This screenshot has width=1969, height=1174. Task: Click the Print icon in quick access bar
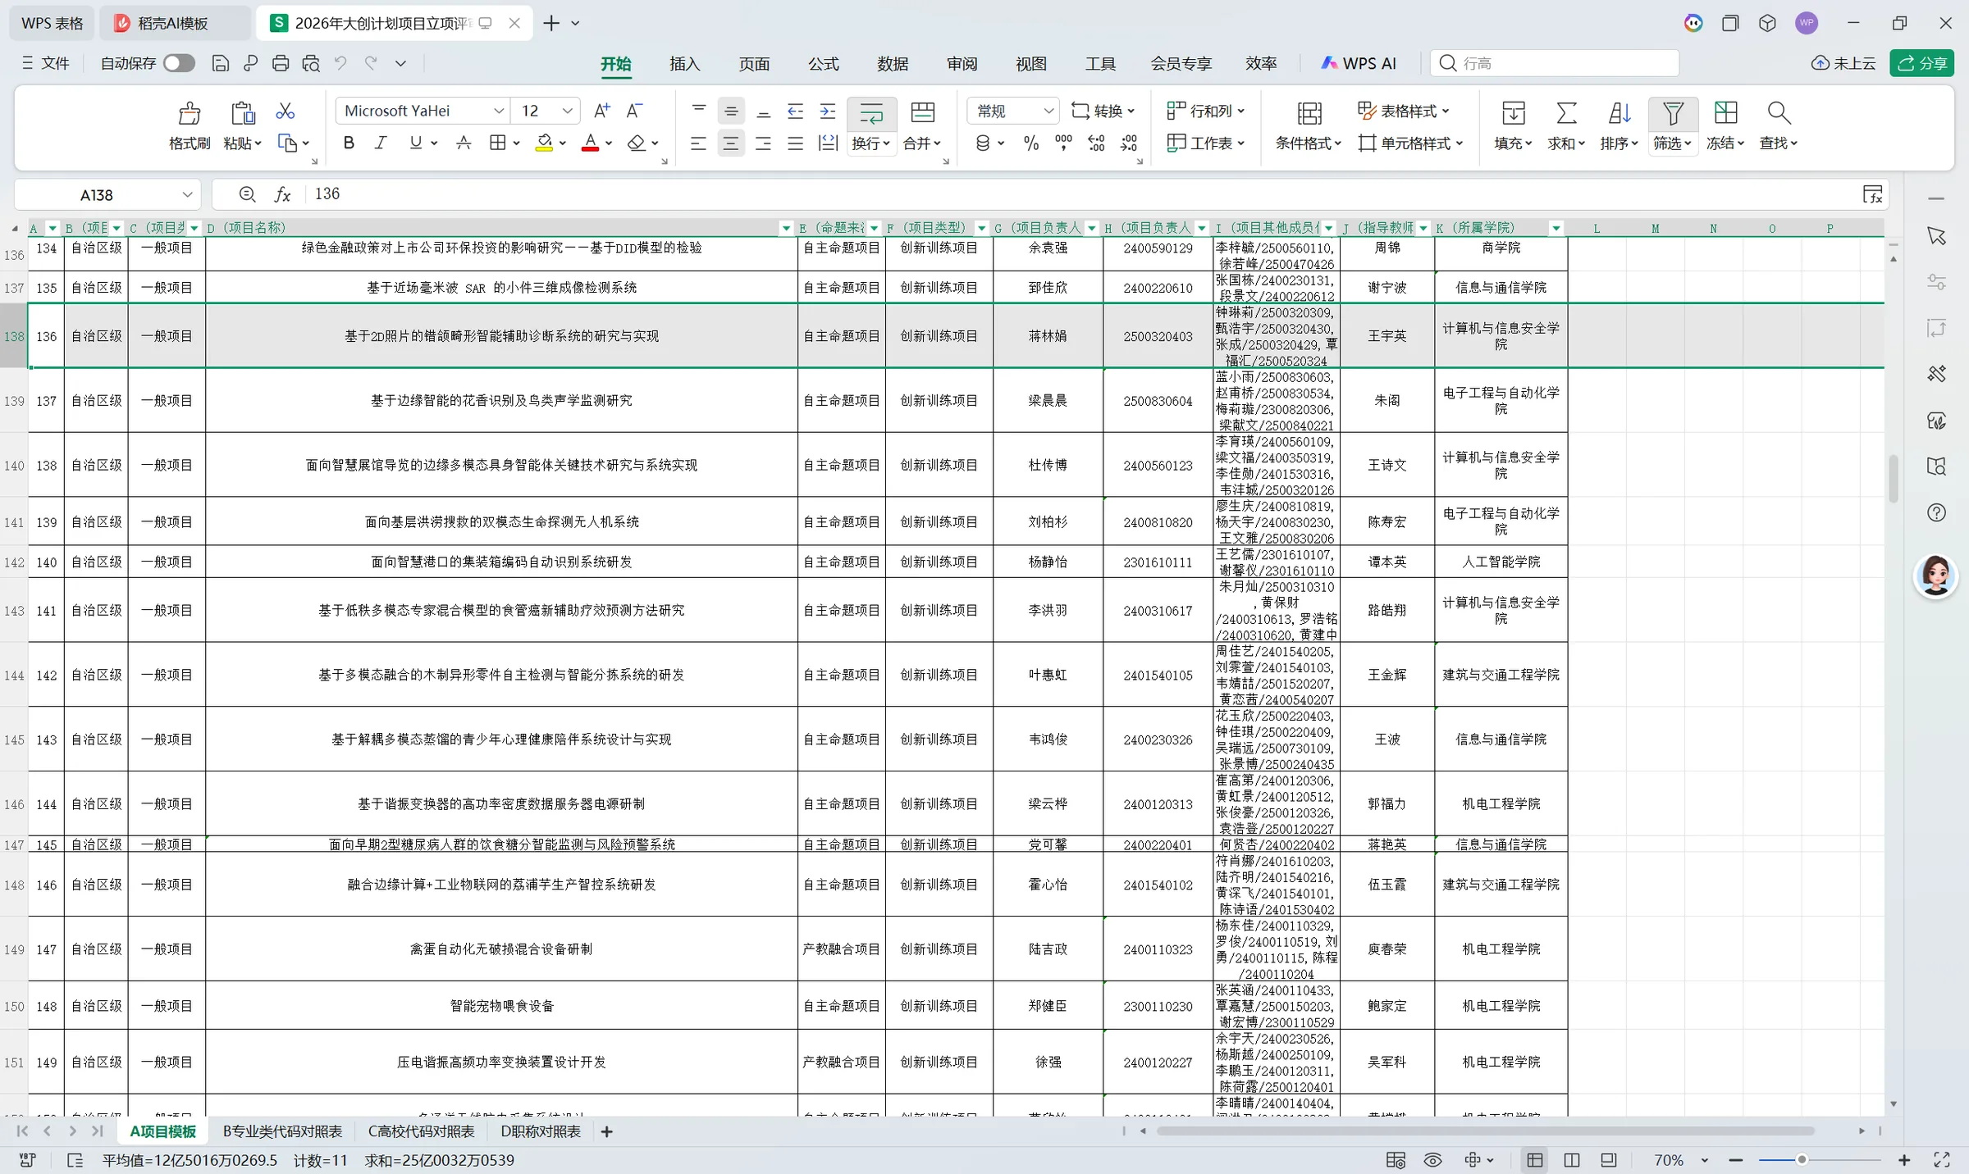[281, 63]
